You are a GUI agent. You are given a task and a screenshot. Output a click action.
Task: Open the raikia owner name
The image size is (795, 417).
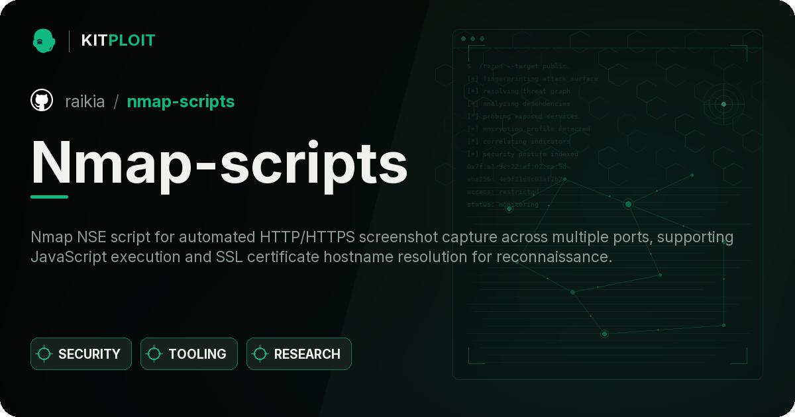[85, 101]
